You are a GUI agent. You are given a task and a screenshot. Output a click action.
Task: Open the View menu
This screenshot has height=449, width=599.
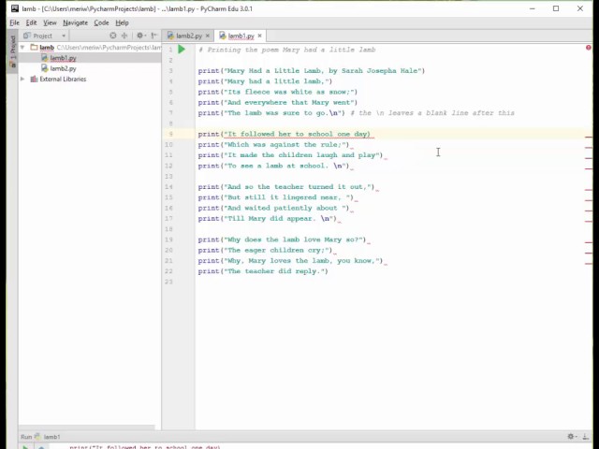(x=50, y=22)
